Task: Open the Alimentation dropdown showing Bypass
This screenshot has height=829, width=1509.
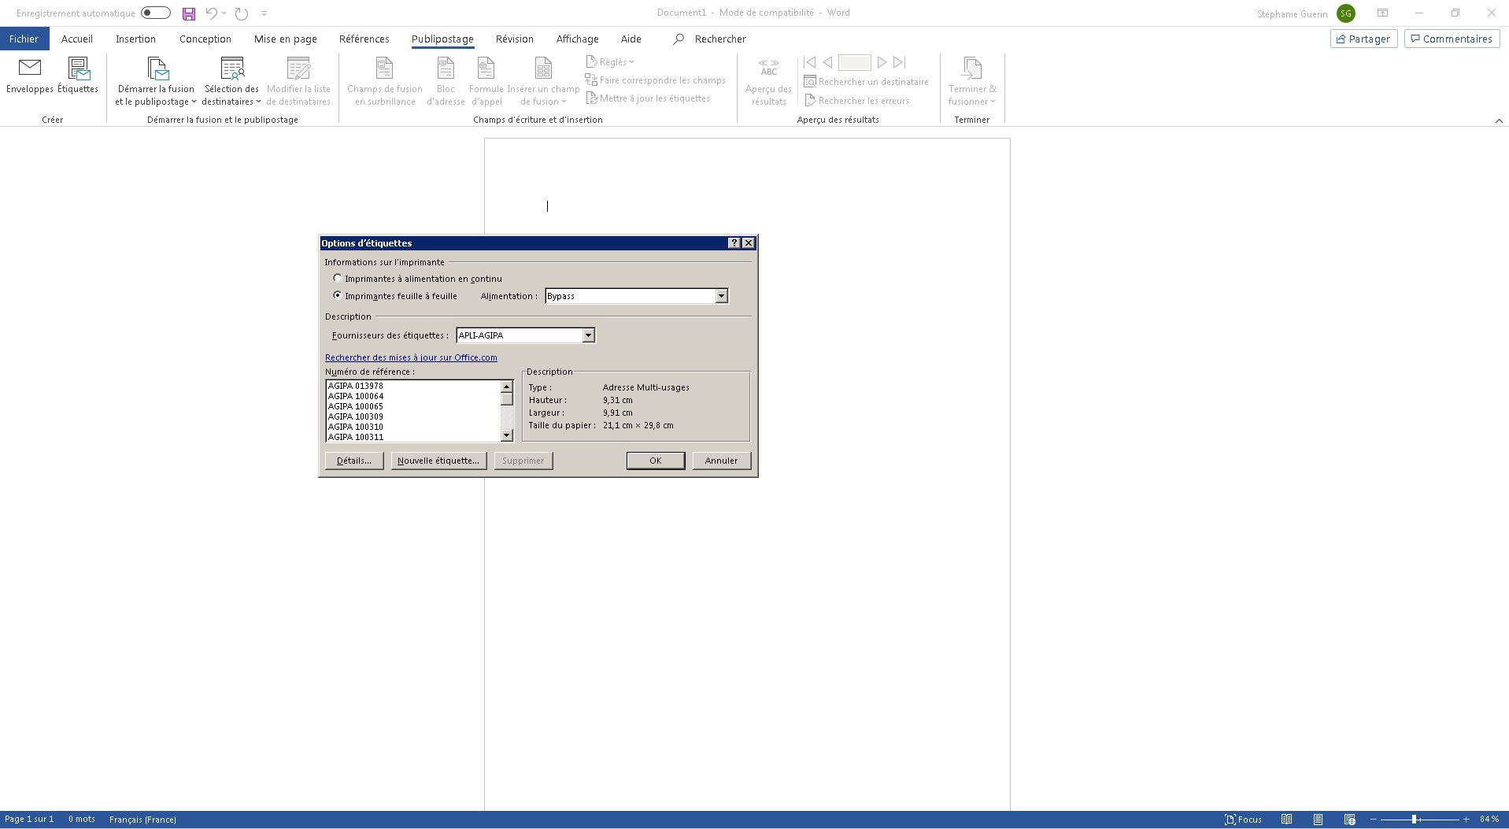Action: 720,296
